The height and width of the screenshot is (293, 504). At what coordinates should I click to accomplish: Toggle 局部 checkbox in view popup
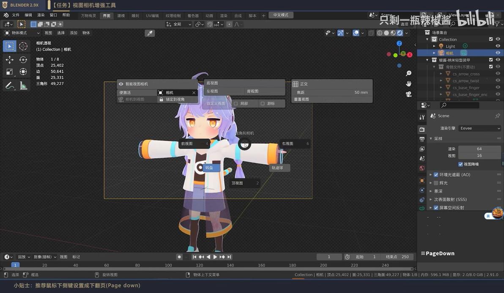click(236, 104)
